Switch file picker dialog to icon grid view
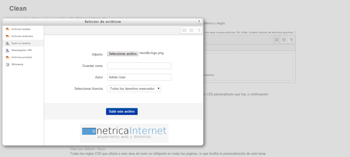This screenshot has height=157, width=350. point(184,30)
